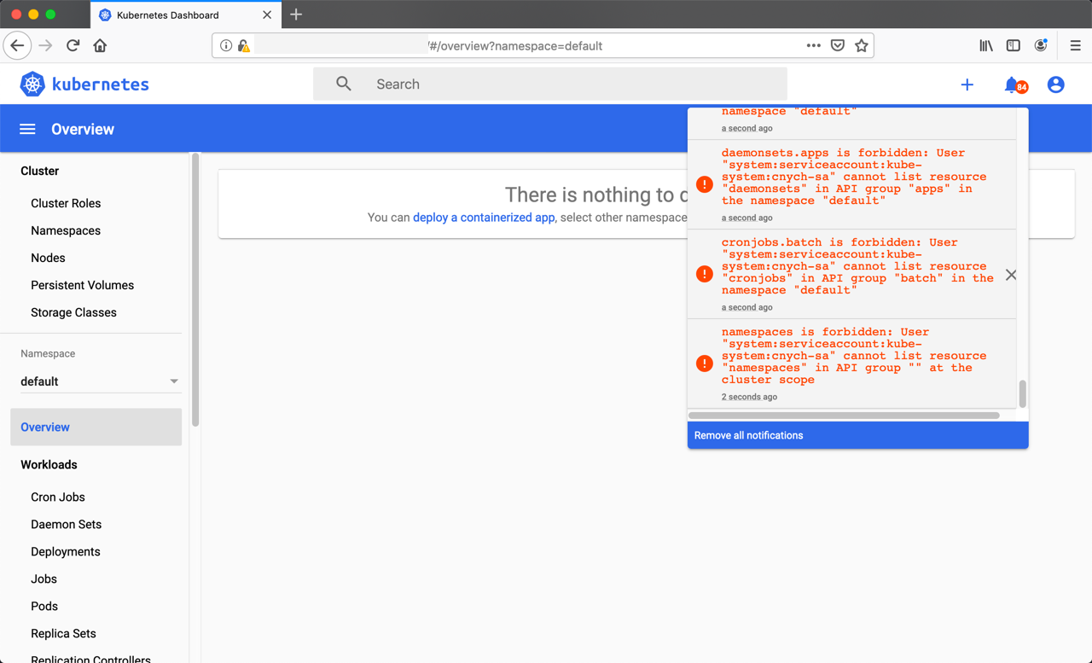Open the hamburger navigation menu
Image resolution: width=1092 pixels, height=663 pixels.
tap(27, 129)
